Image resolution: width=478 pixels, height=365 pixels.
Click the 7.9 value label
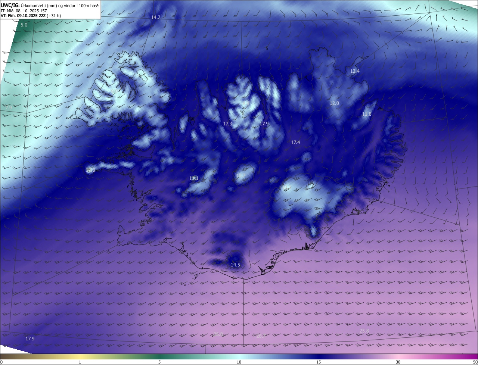pos(9,107)
